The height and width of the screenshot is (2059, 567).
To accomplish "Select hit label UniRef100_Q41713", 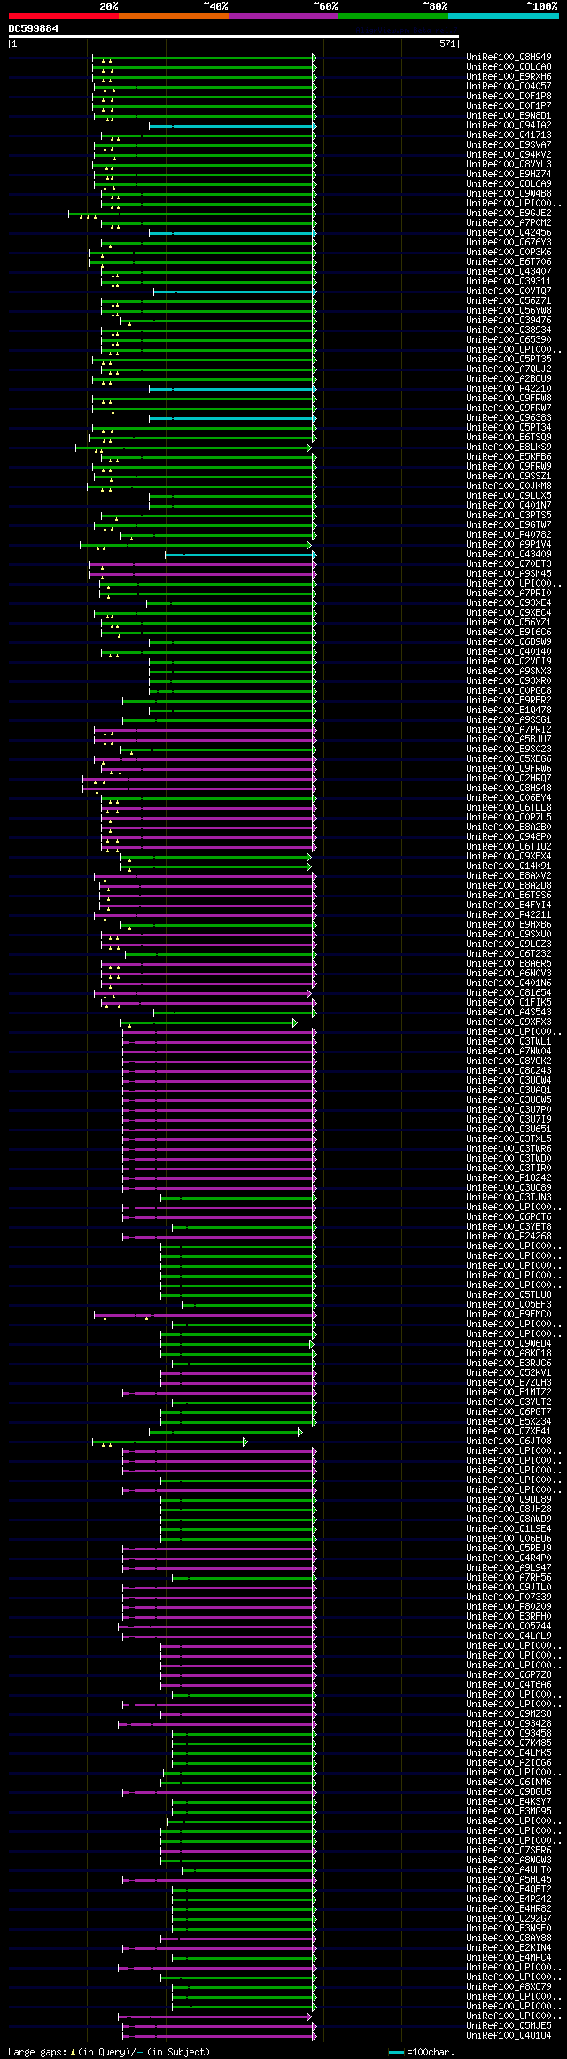I will click(x=509, y=136).
